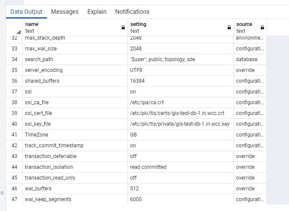The image size is (289, 211).
Task: Click the lock icon in name column header
Action: pyautogui.click(x=124, y=27)
